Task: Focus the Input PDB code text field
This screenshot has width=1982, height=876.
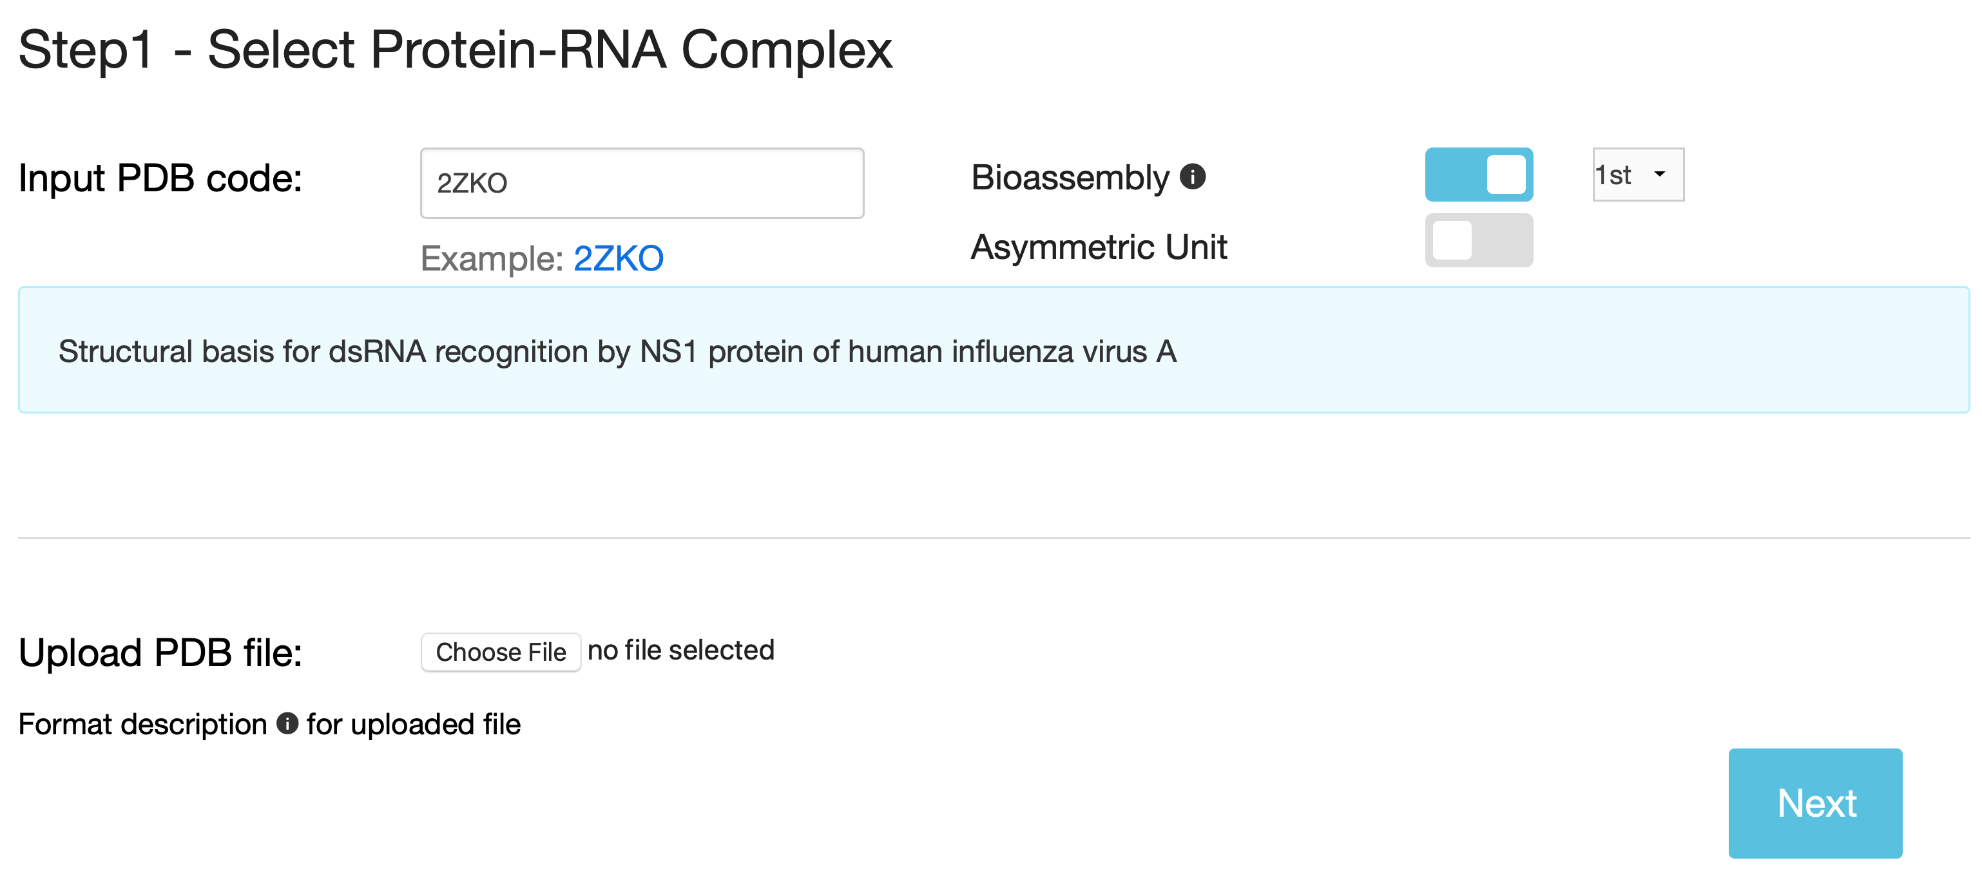Action: (642, 183)
